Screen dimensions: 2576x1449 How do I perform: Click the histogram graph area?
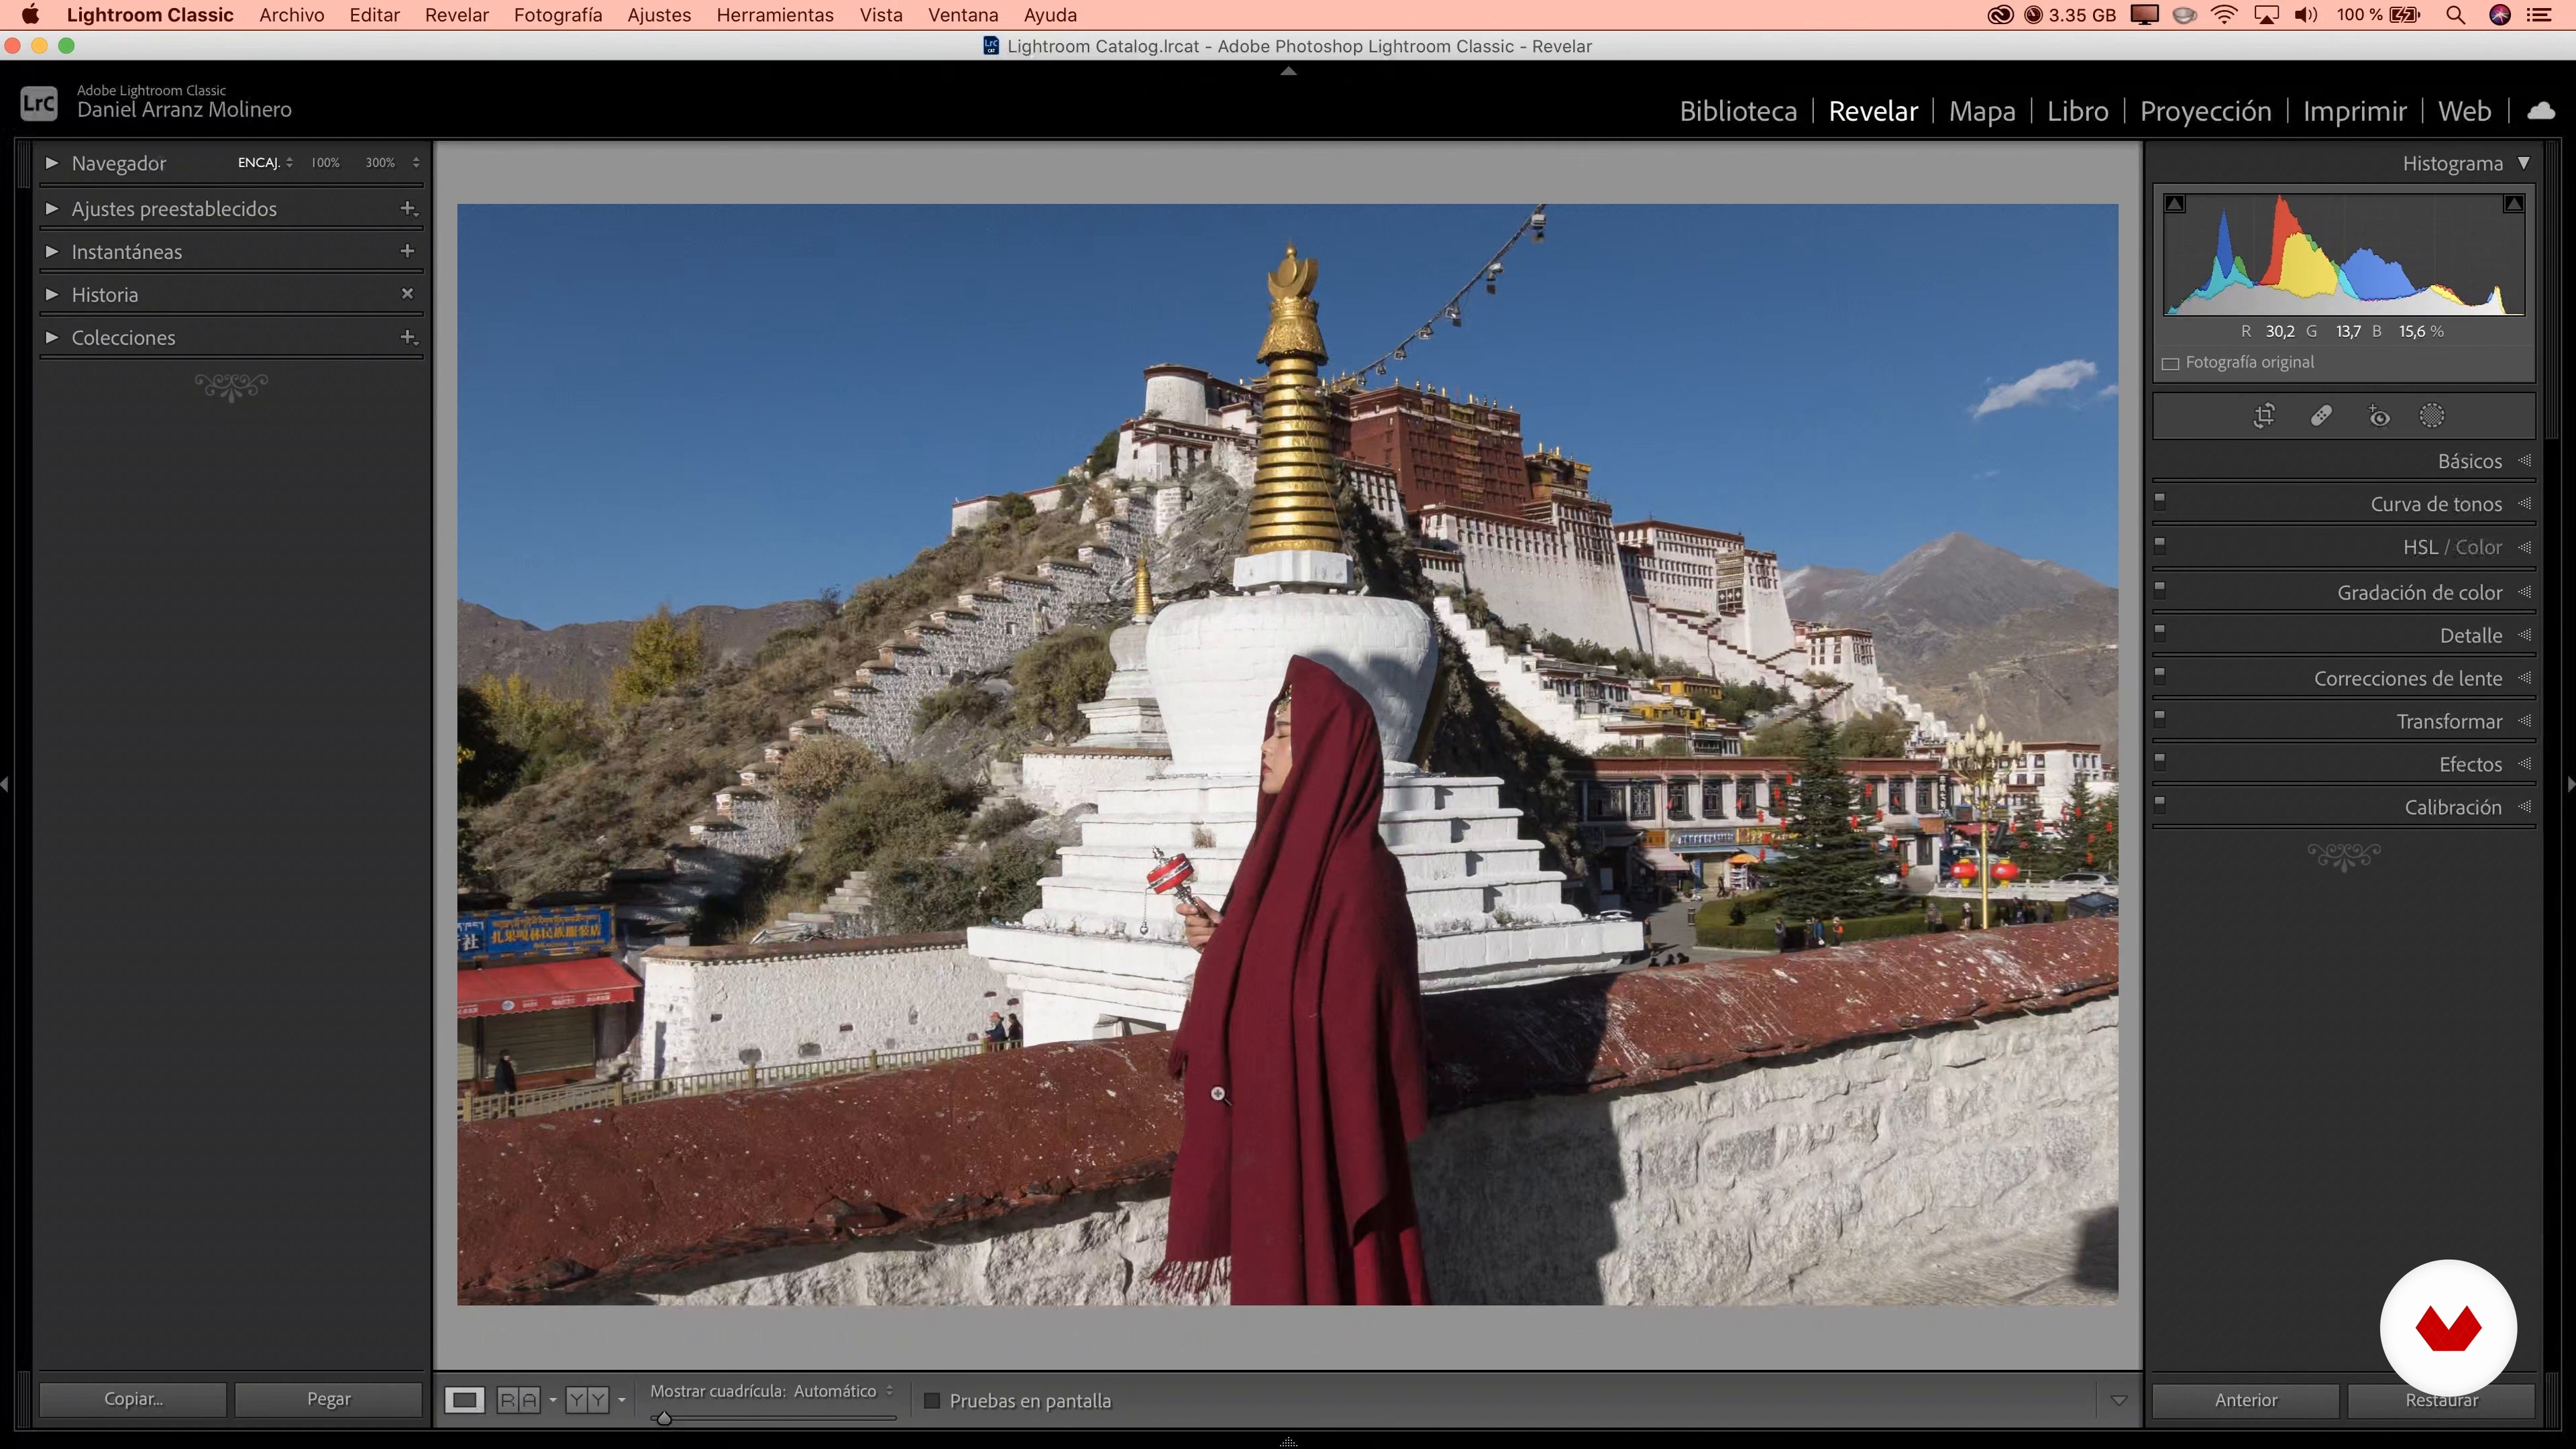[x=2344, y=254]
